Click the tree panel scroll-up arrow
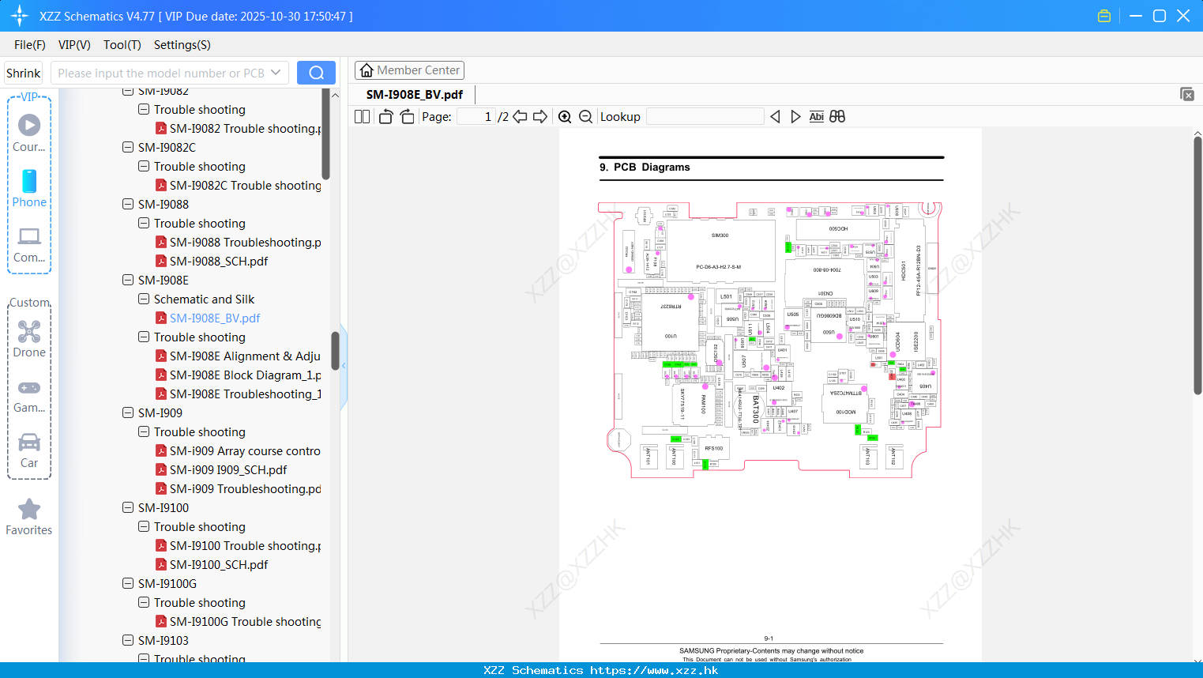Image resolution: width=1203 pixels, height=678 pixels. (x=335, y=95)
